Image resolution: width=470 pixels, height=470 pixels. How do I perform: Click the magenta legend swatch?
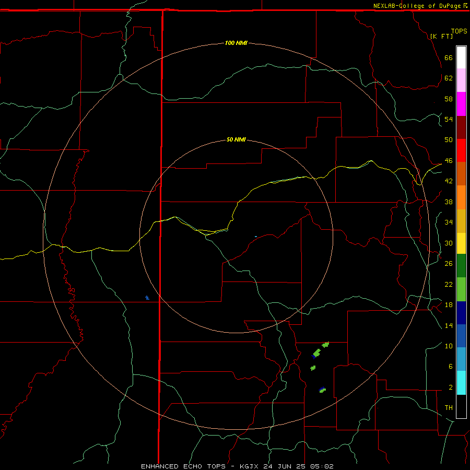(461, 104)
